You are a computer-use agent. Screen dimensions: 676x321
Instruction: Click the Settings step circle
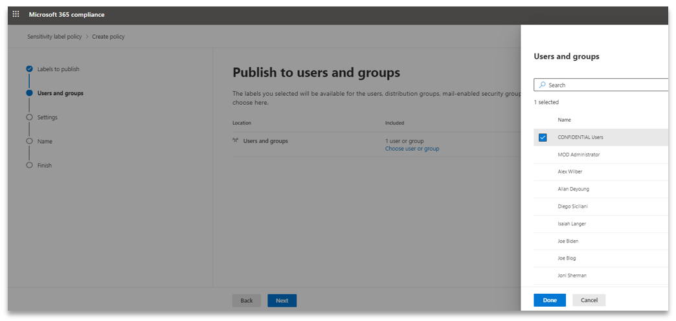(x=29, y=117)
